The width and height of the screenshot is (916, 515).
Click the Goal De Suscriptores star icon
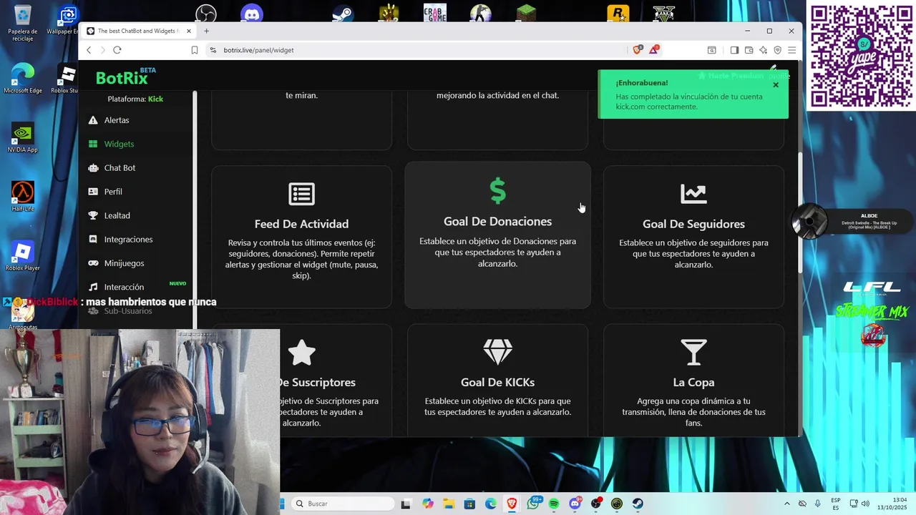pos(301,352)
